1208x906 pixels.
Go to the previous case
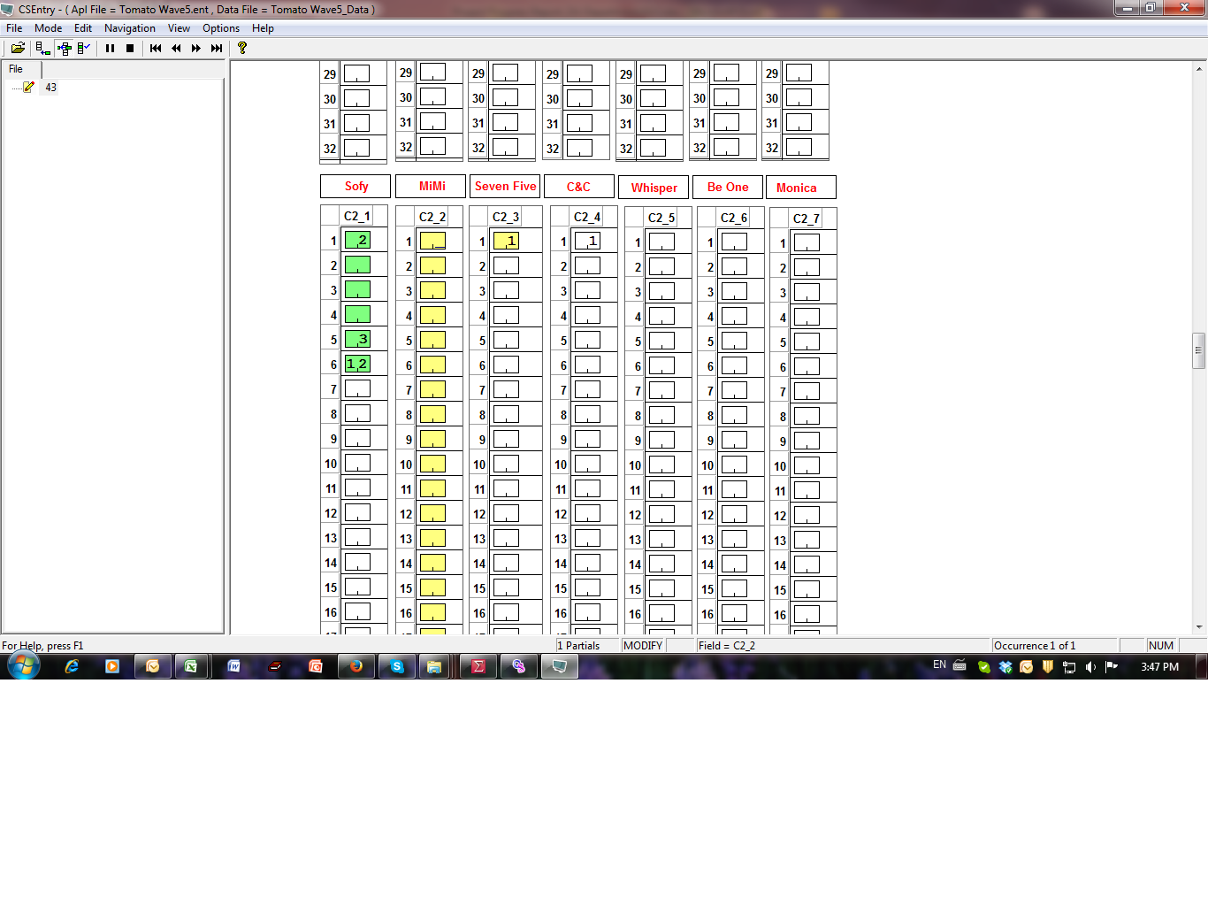[176, 48]
